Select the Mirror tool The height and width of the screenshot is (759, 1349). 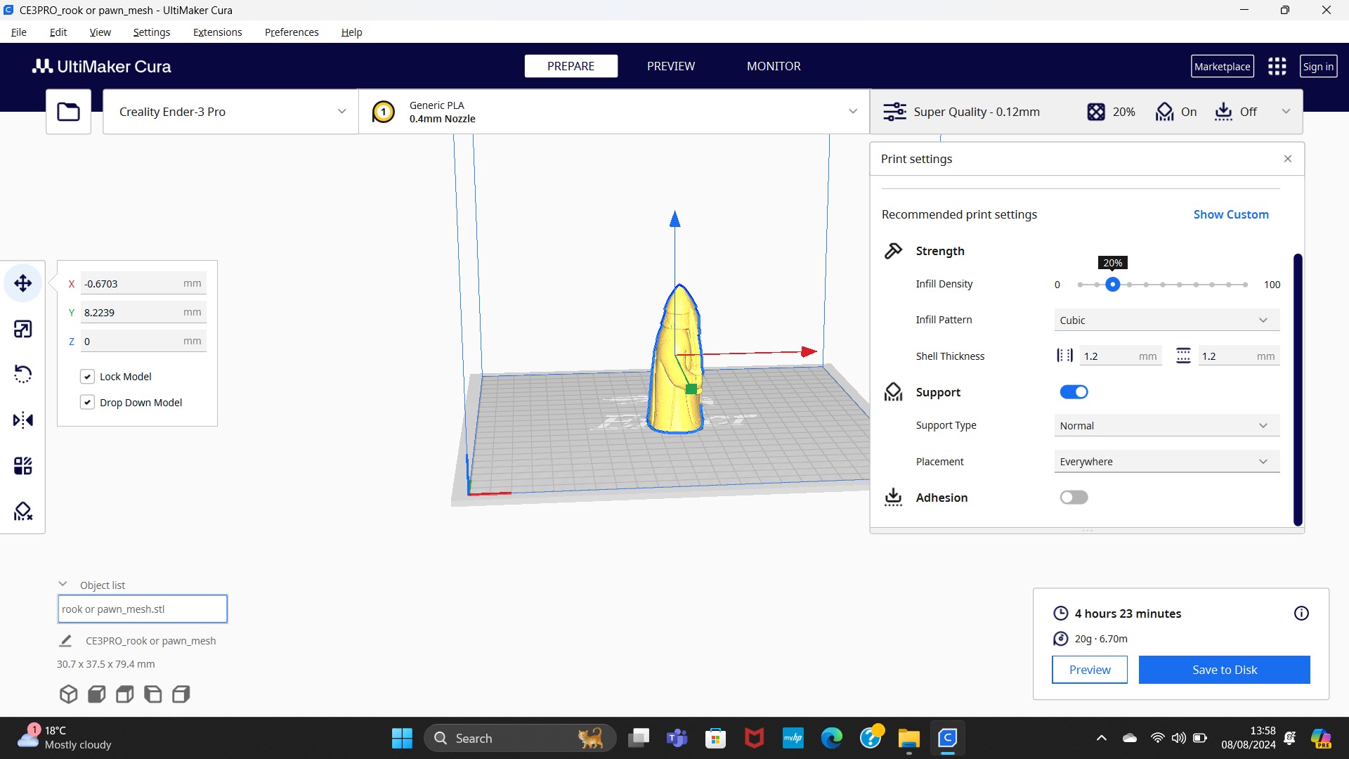pyautogui.click(x=22, y=420)
